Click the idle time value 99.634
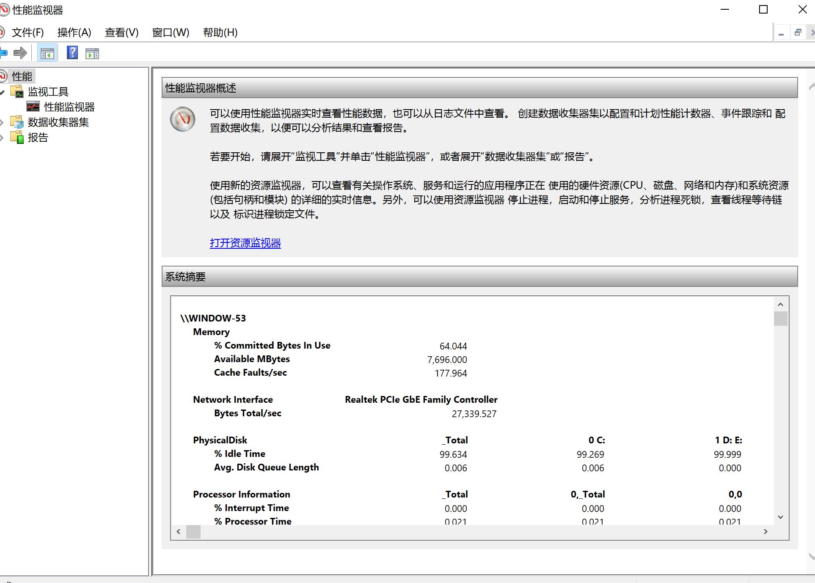The image size is (815, 583). pyautogui.click(x=453, y=454)
